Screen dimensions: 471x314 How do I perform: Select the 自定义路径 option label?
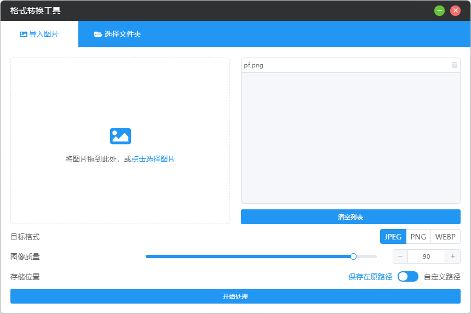point(442,277)
